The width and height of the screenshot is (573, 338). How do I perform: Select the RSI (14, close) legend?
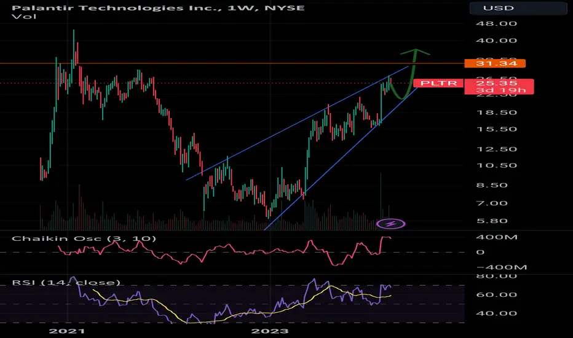[66, 283]
